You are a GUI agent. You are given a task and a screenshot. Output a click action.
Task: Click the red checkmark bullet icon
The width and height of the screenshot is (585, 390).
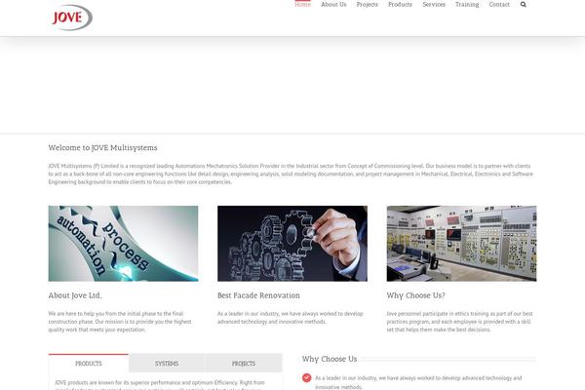tap(307, 377)
